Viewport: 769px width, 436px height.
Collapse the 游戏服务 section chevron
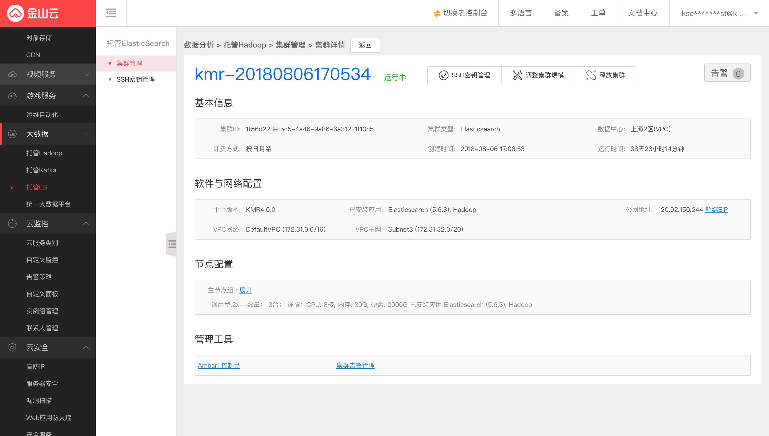coord(86,96)
